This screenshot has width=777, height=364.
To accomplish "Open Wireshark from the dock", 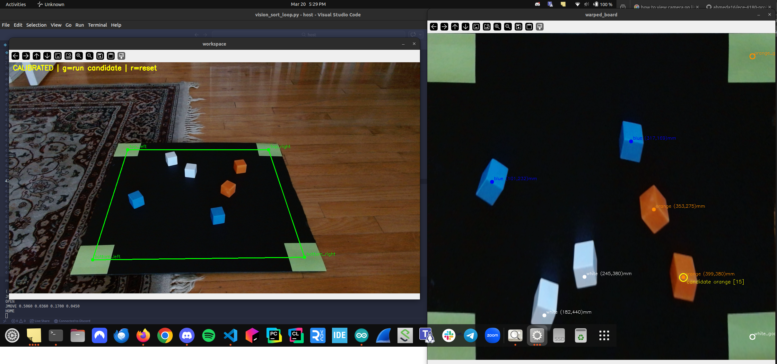I will [383, 336].
